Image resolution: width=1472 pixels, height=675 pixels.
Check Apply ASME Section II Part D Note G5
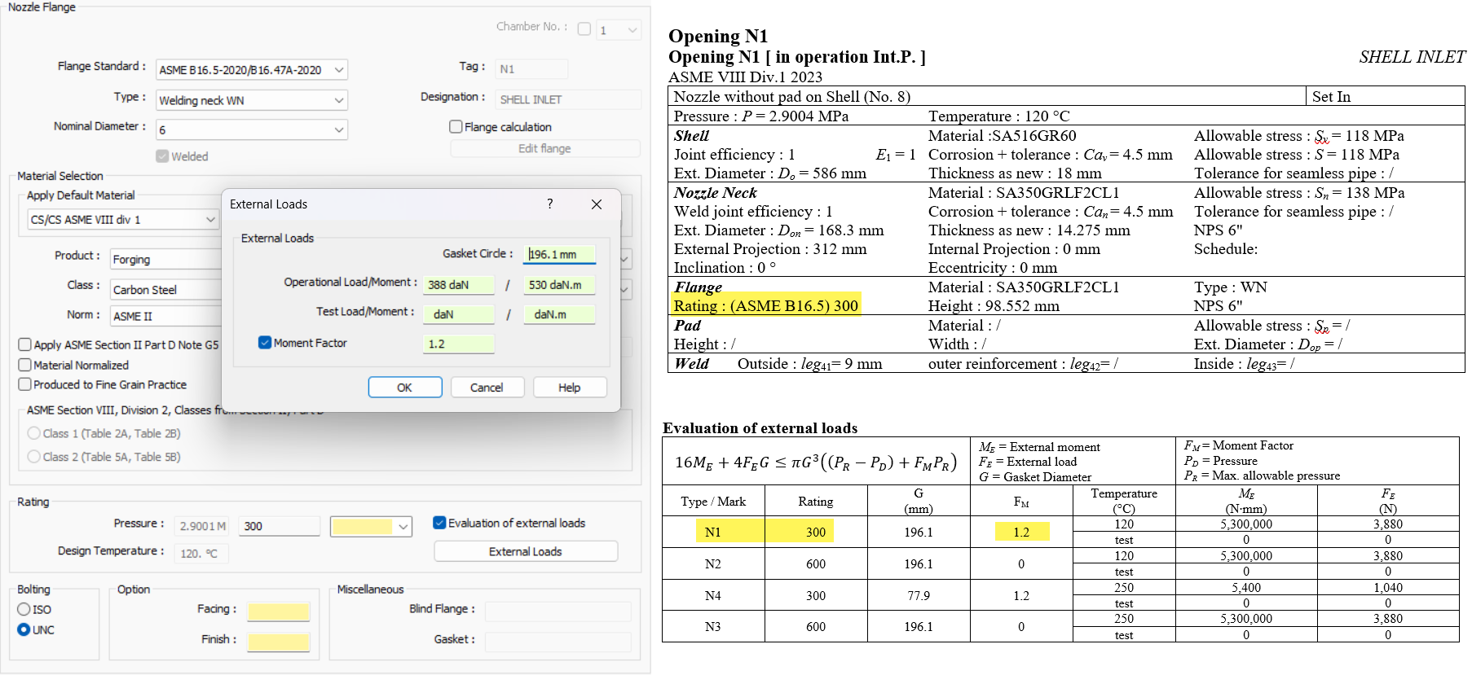[25, 344]
